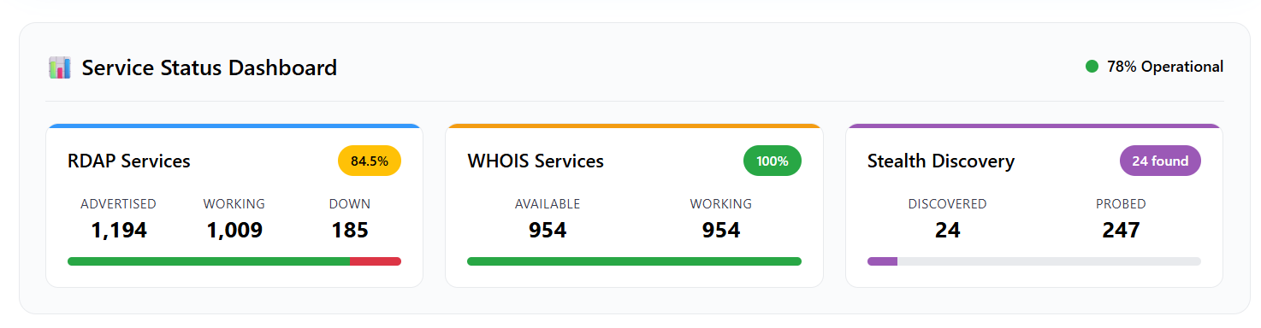Click the RDAP working count 1,009
The height and width of the screenshot is (328, 1261).
(234, 230)
